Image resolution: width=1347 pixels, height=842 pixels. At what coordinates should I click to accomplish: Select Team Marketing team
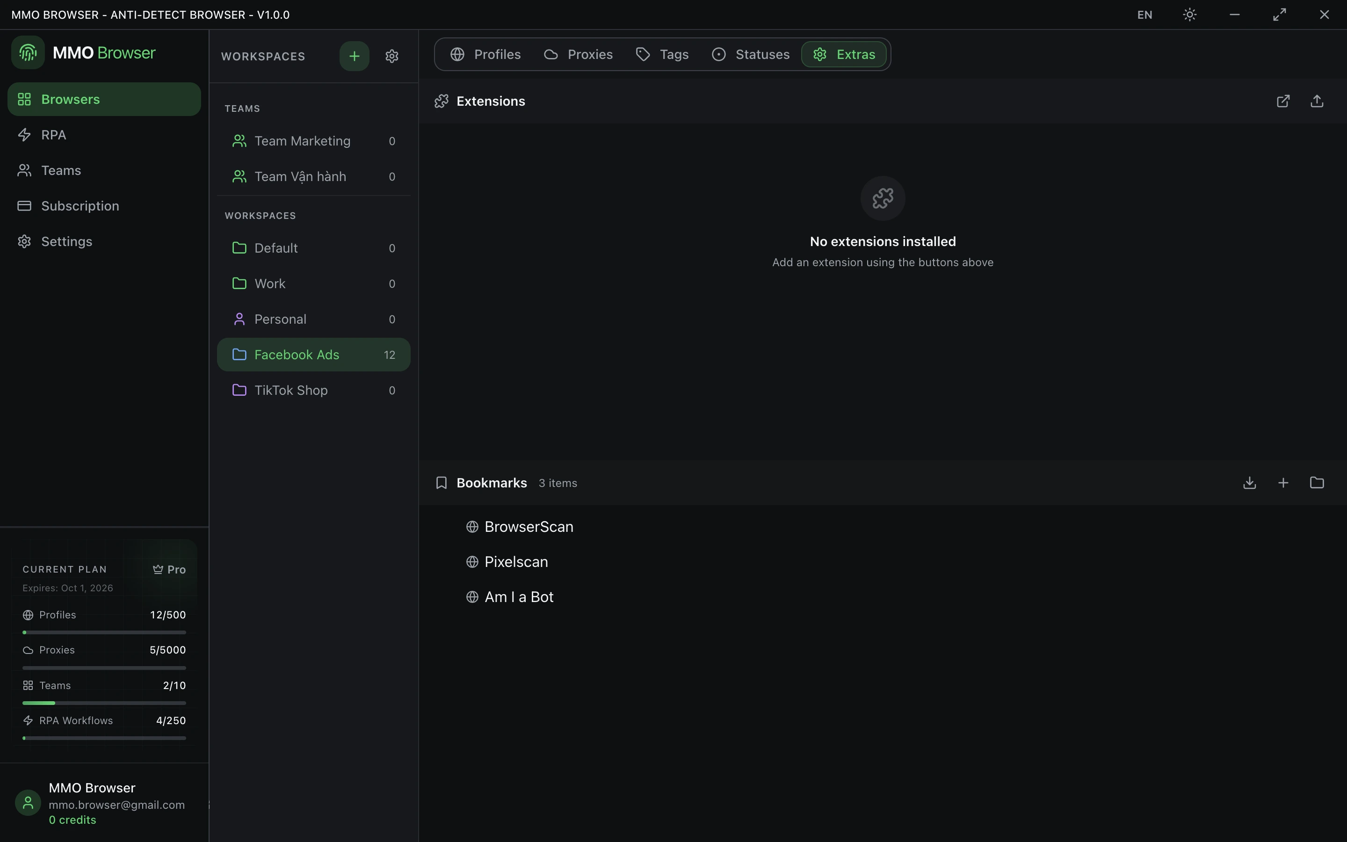tap(314, 141)
